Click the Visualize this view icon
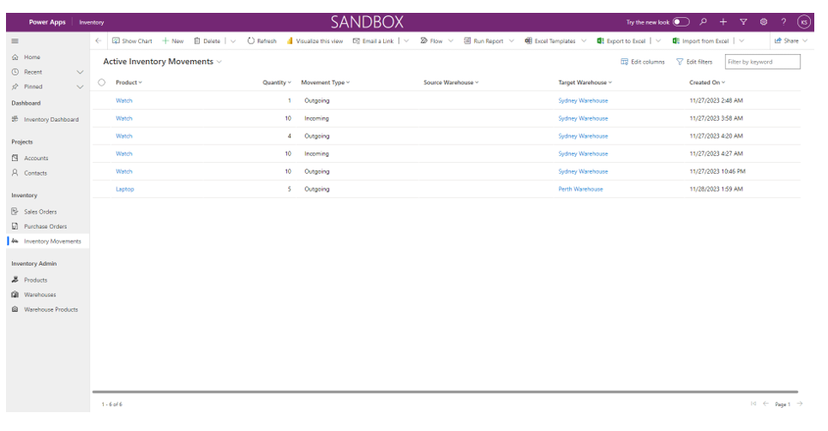This screenshot has width=828, height=431. click(291, 41)
